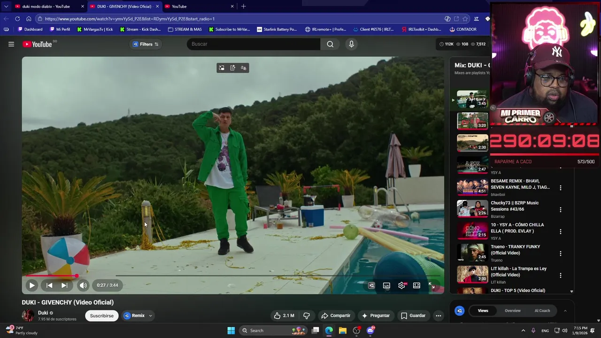The image size is (601, 338).
Task: Play LIT killah - La Trampa es Ley
Action: pos(472,275)
